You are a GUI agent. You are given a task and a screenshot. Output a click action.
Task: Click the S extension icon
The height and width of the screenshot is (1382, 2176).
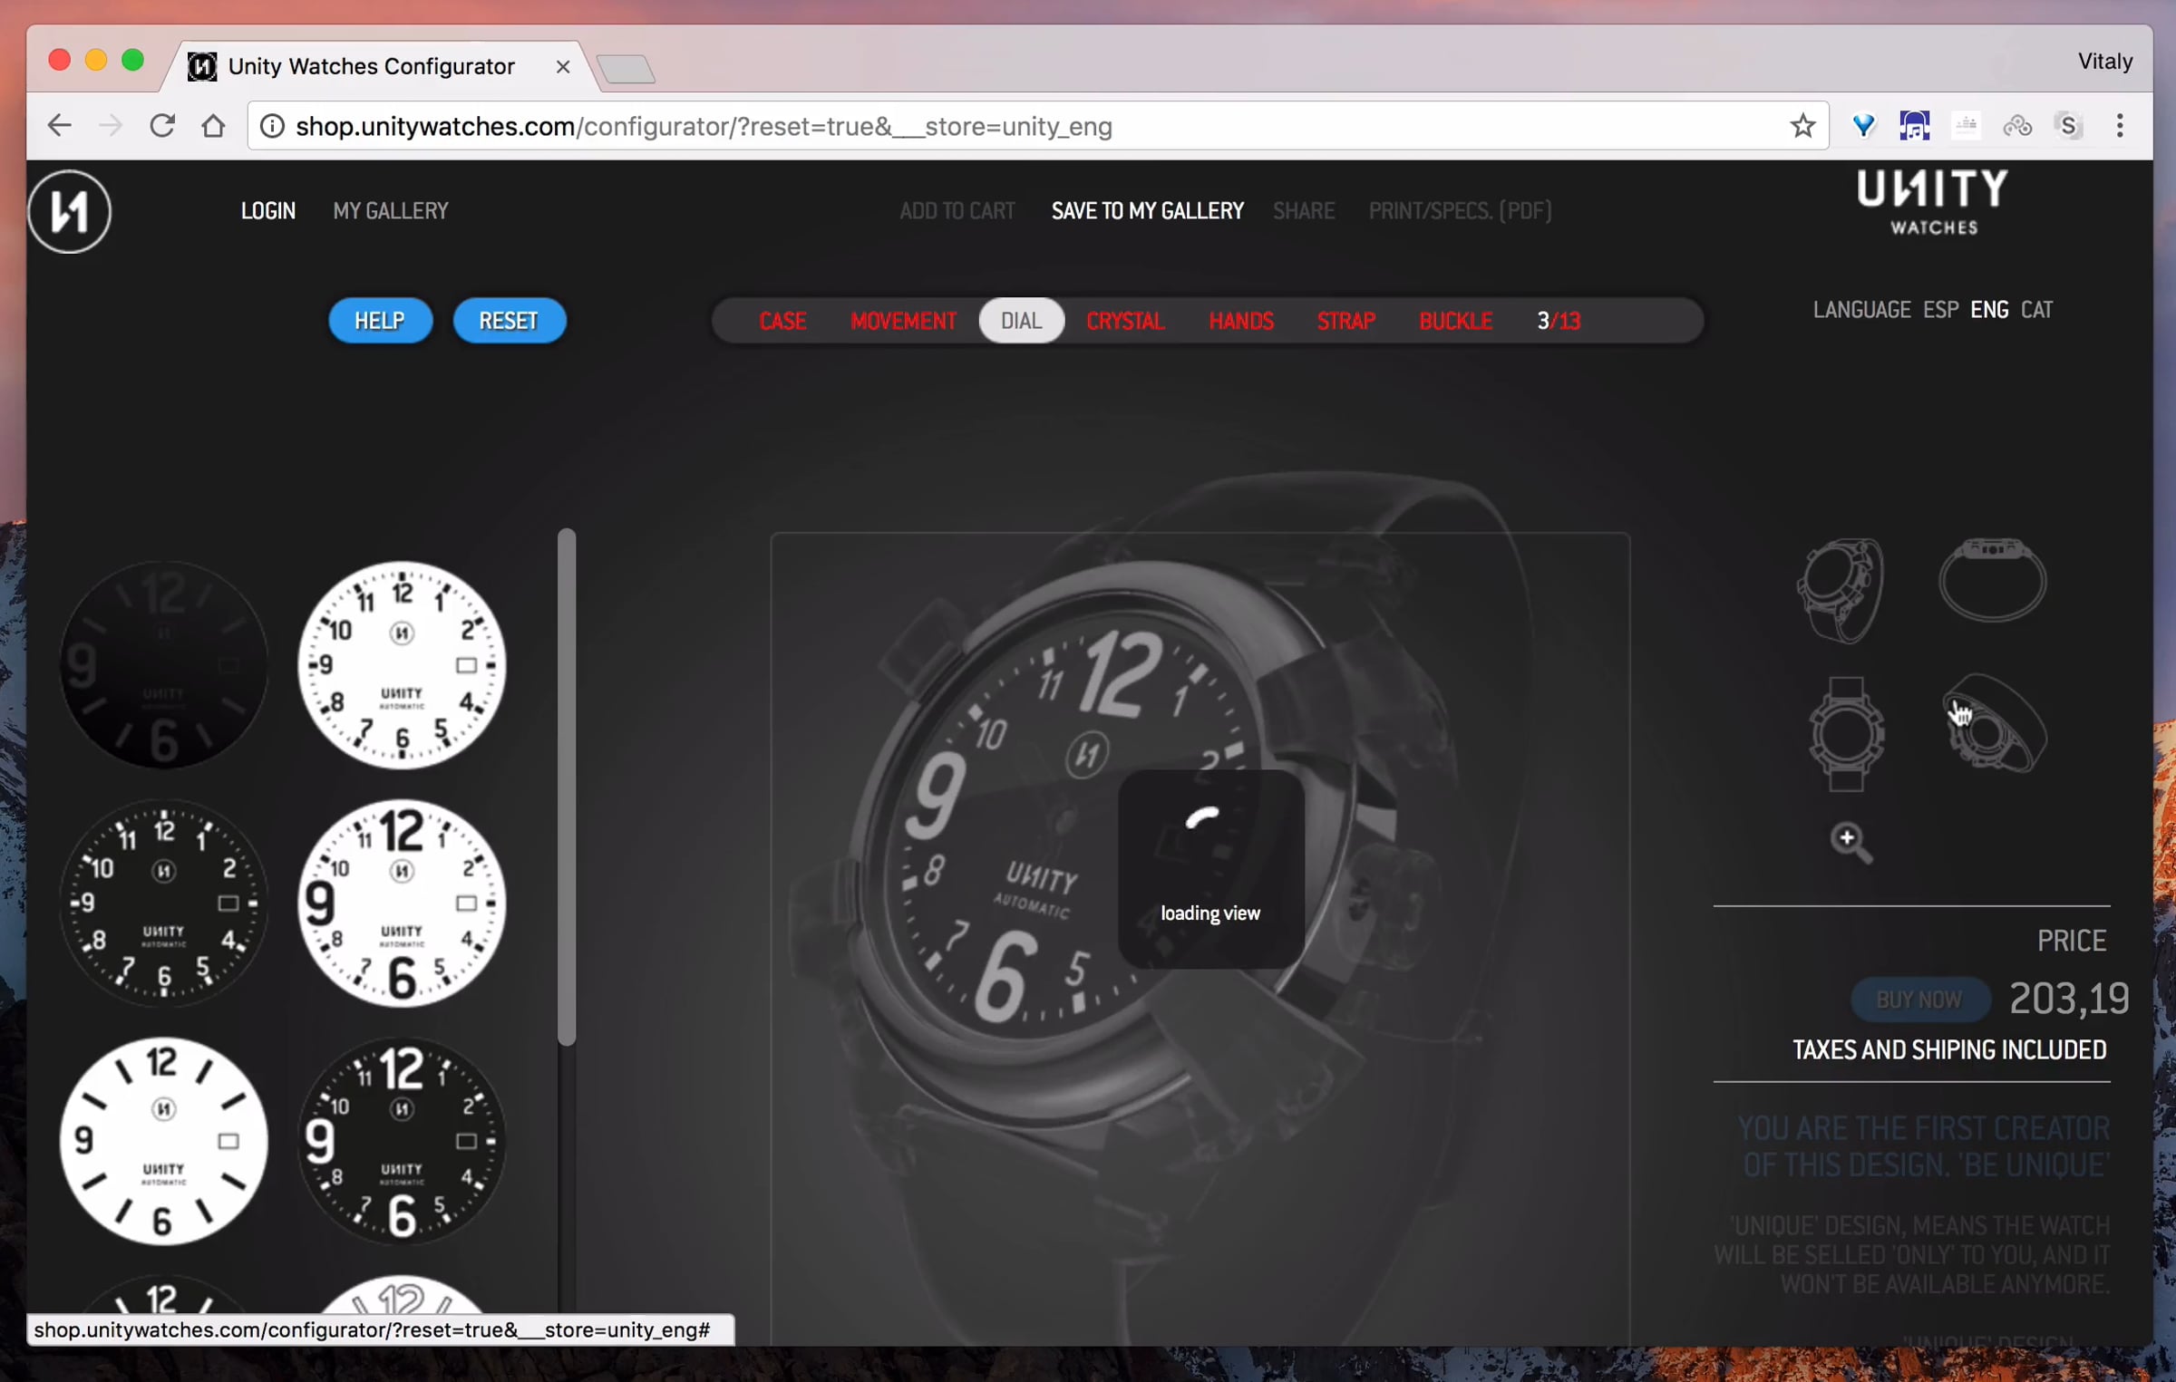click(x=2068, y=126)
